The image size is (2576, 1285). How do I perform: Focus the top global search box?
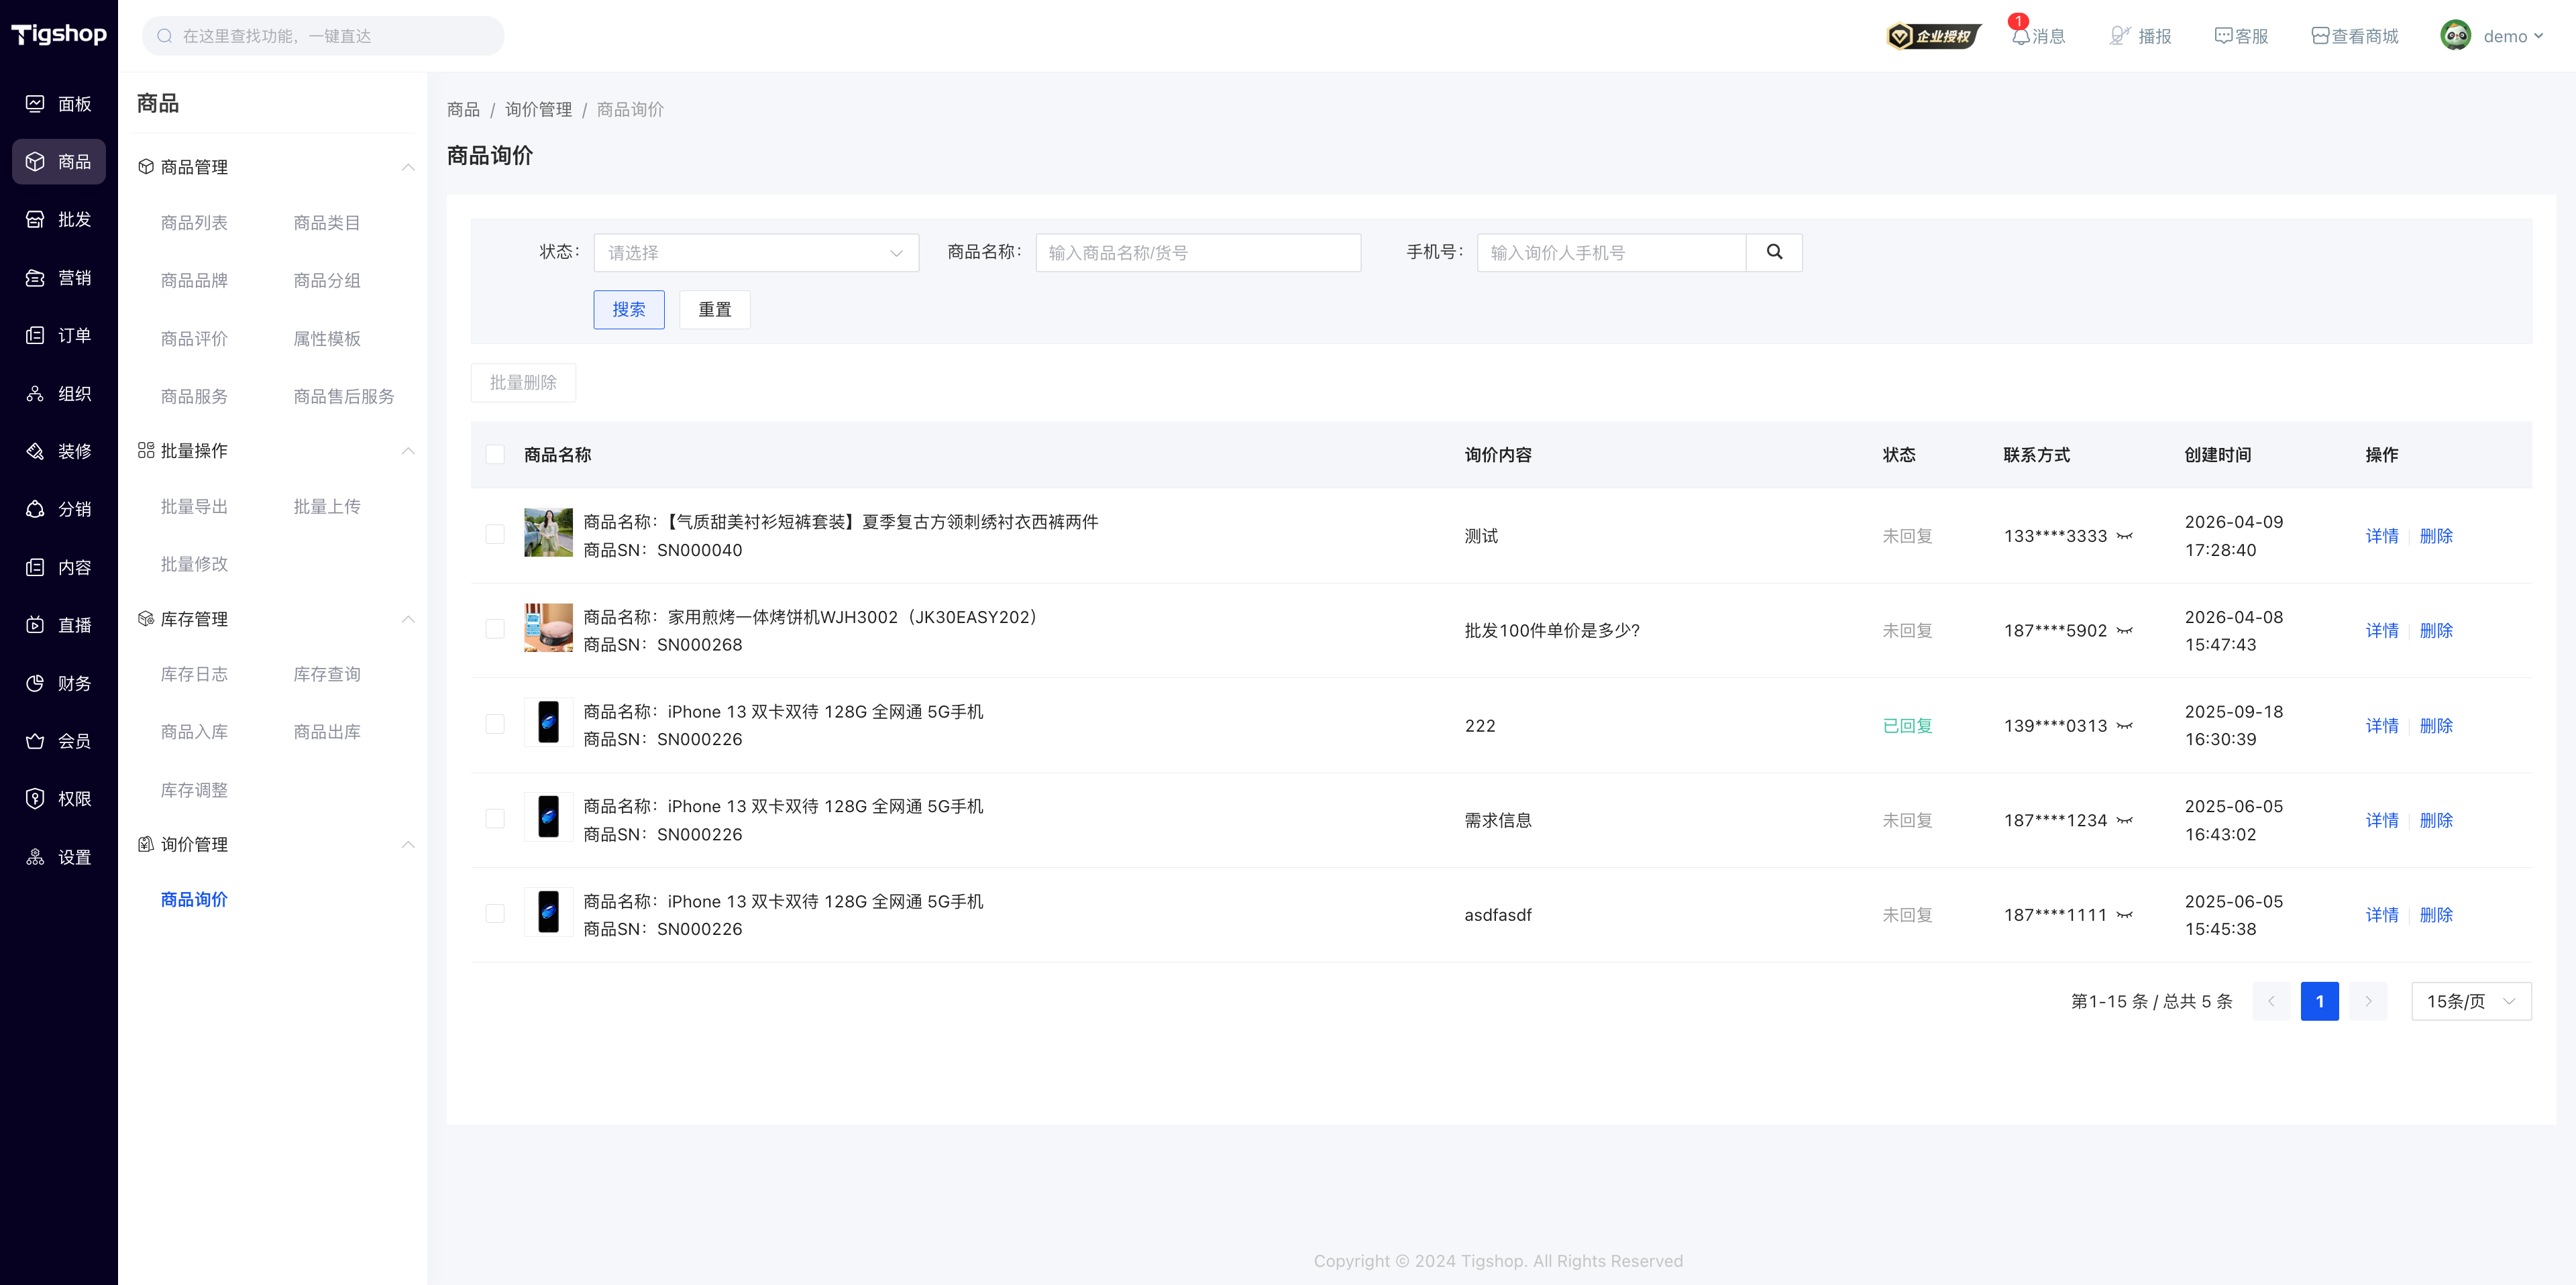(323, 36)
